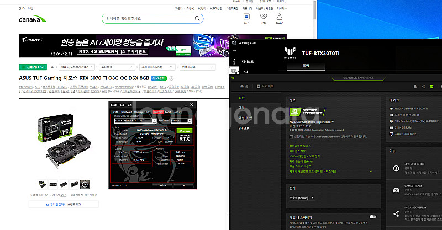Close the CPU-Z window

[x=192, y=105]
